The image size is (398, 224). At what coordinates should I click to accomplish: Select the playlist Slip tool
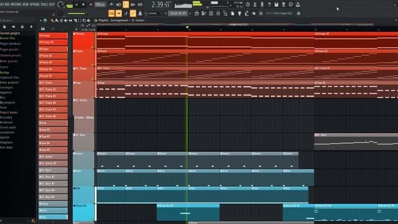coord(70,21)
